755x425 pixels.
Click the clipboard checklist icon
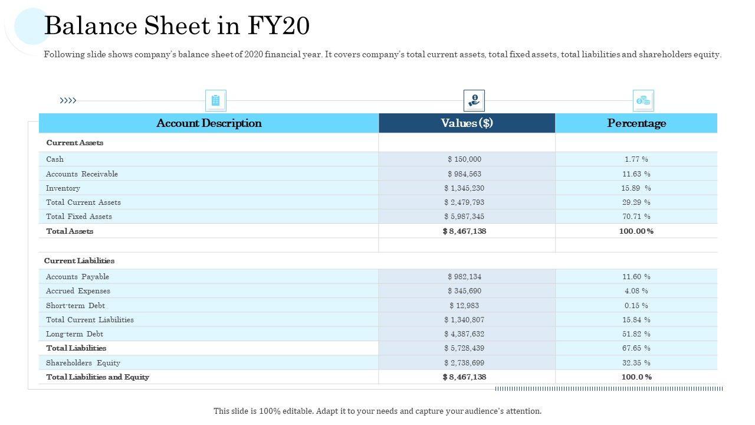[x=215, y=101]
